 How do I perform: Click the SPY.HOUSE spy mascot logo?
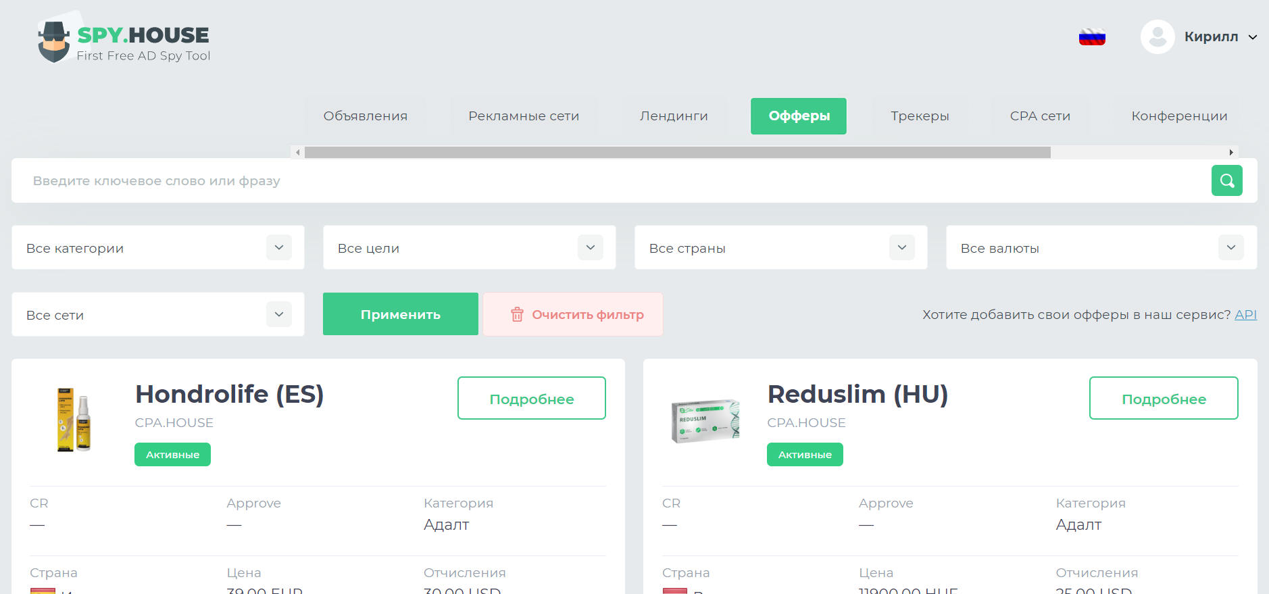coord(54,41)
